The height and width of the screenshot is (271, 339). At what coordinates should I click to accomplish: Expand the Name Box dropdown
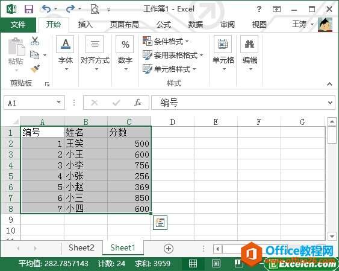pyautogui.click(x=58, y=102)
